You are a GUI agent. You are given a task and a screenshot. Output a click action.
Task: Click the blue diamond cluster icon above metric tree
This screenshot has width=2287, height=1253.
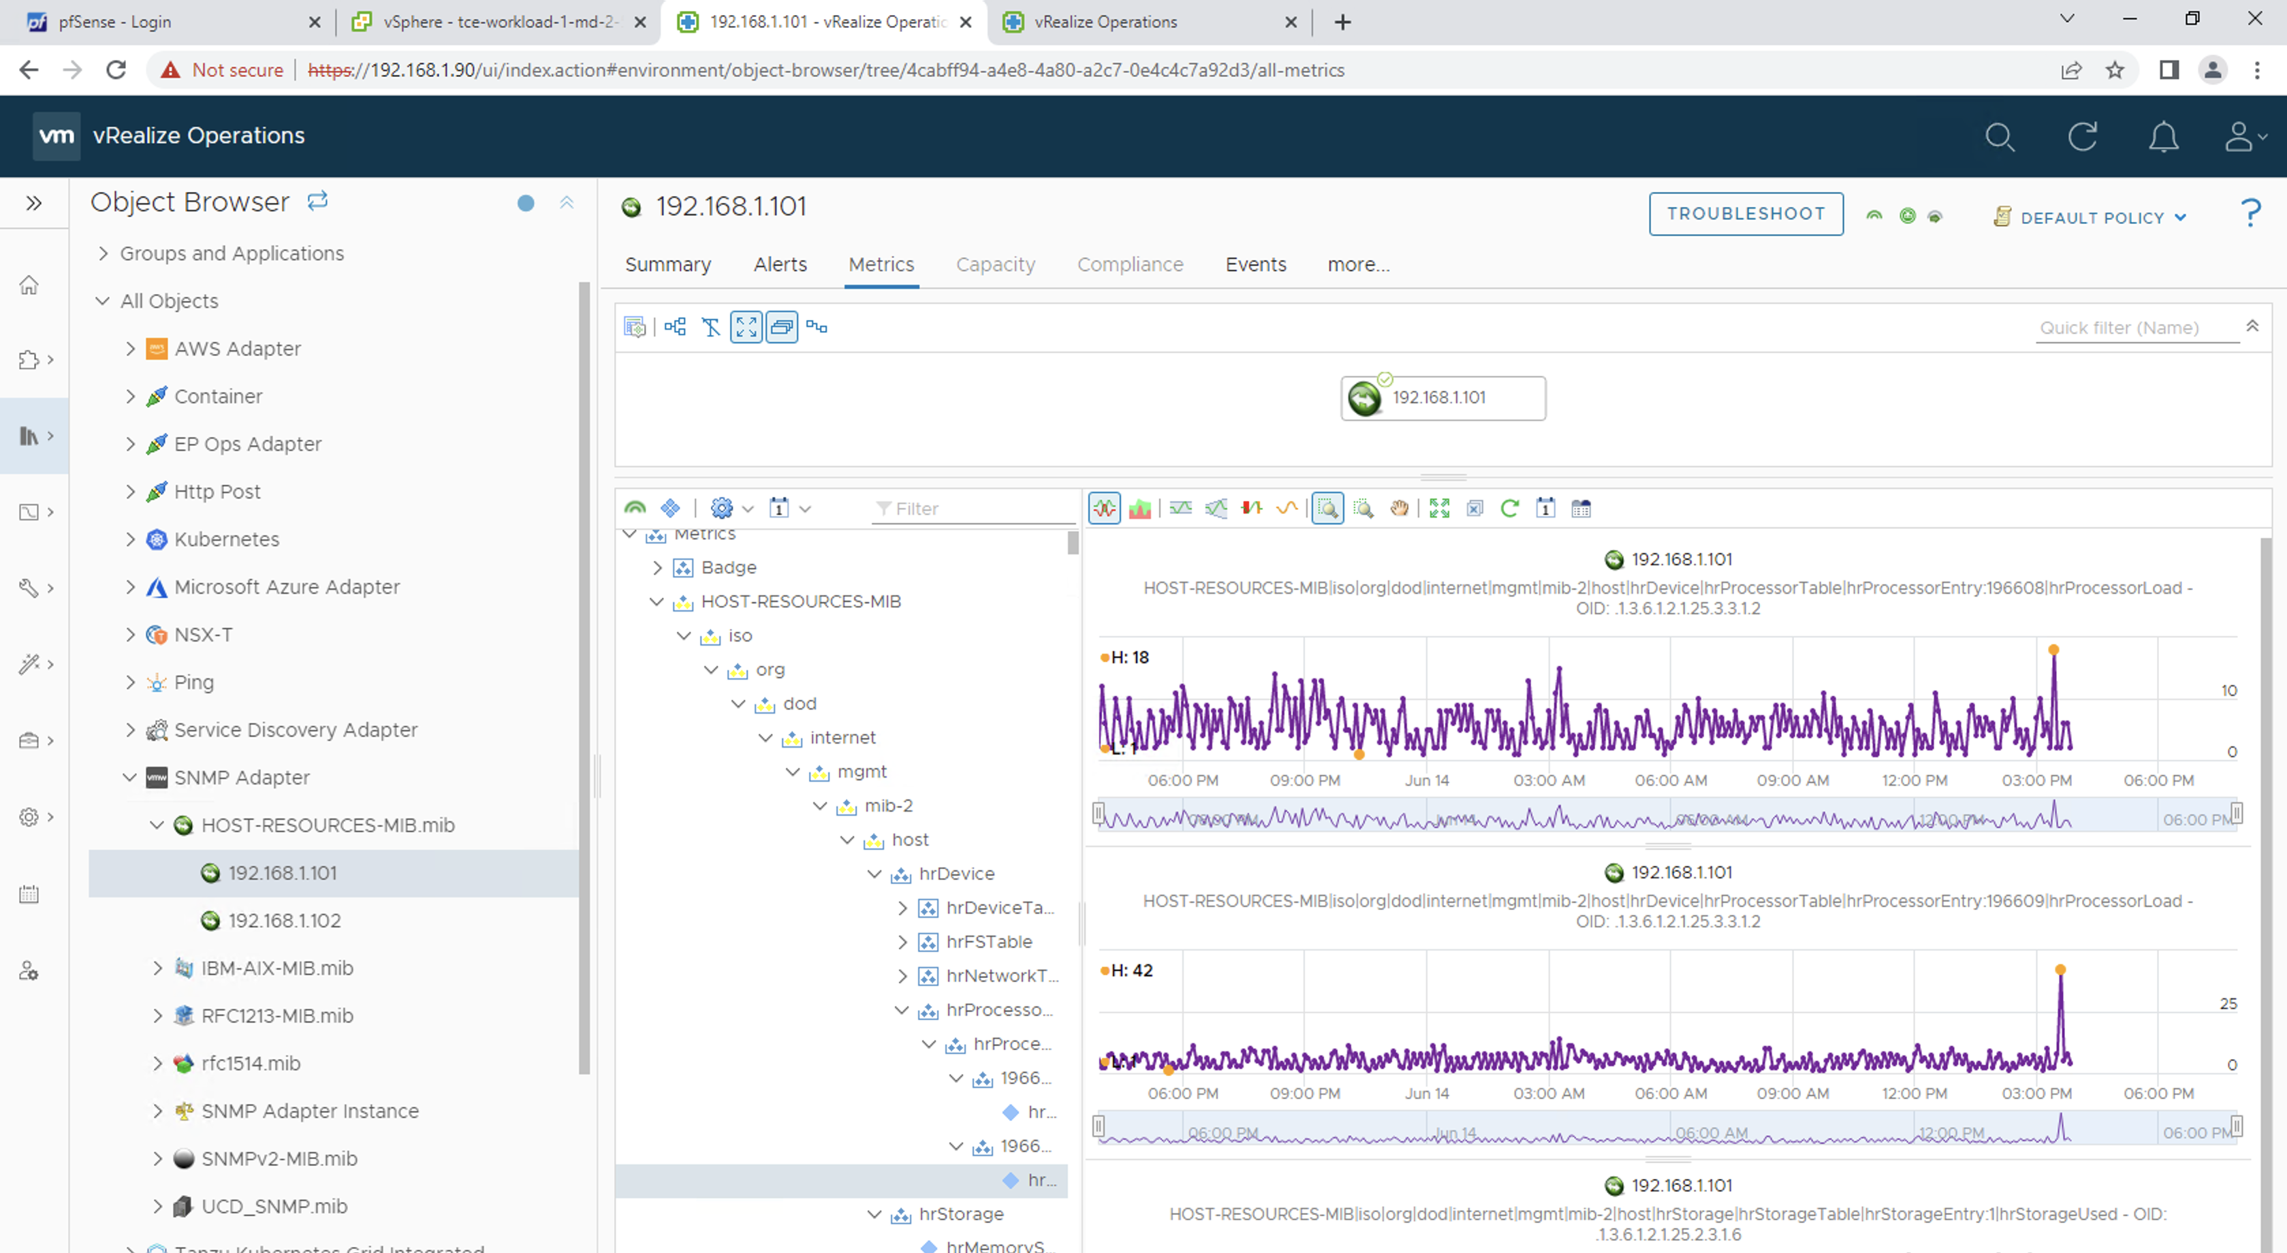[670, 509]
